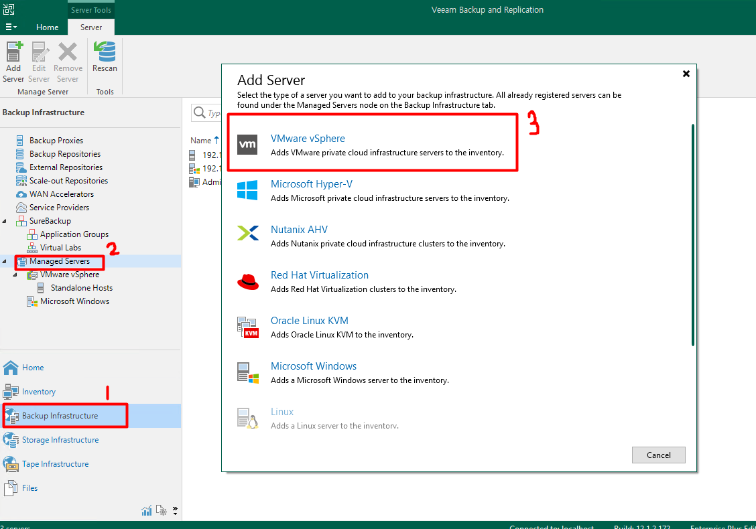The width and height of the screenshot is (756, 529).
Task: Select Standalone Hosts in the tree
Action: tap(82, 288)
